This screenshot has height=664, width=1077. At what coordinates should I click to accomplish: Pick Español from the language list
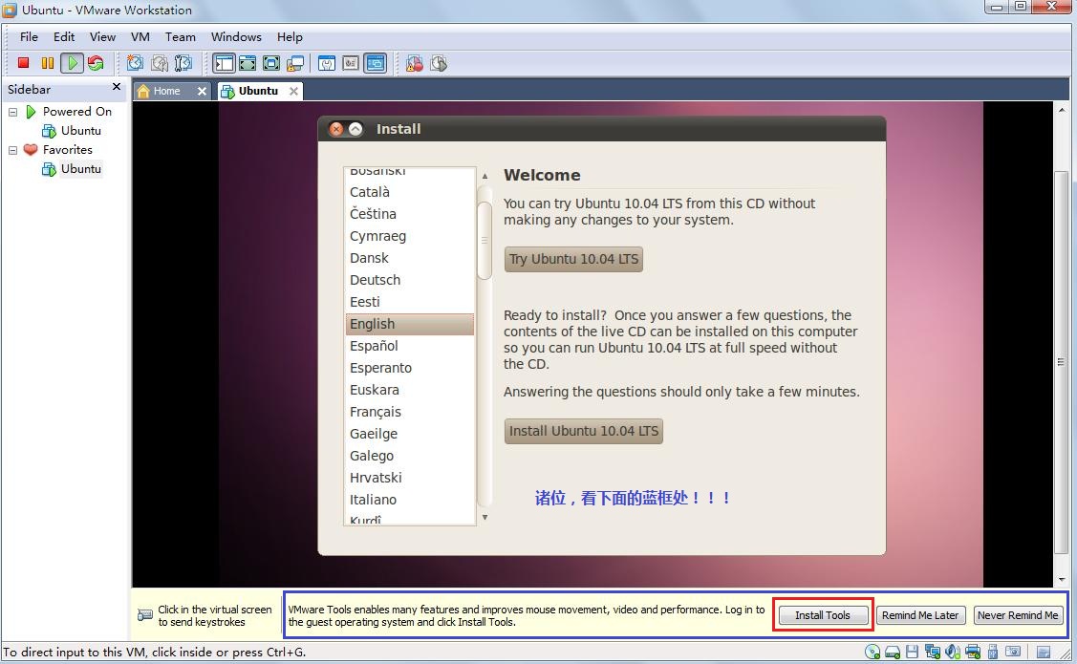[409, 346]
